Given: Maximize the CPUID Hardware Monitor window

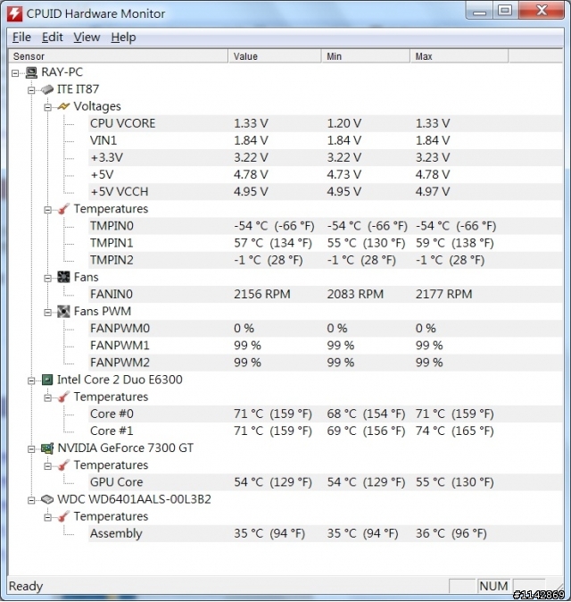Looking at the screenshot, I should point(505,11).
